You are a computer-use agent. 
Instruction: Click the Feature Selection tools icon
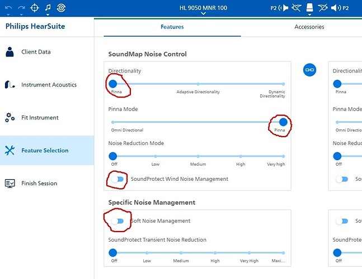coord(10,150)
